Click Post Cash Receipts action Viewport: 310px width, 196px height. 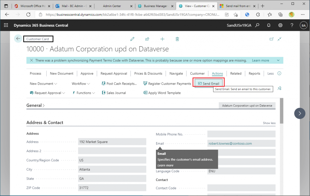pyautogui.click(x=119, y=83)
